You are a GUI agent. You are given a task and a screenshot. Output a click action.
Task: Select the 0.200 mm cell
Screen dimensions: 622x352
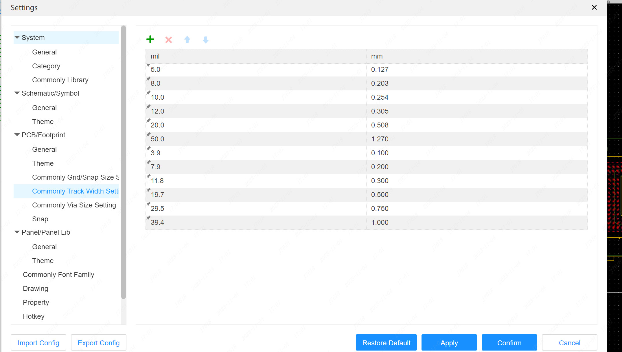tap(477, 167)
